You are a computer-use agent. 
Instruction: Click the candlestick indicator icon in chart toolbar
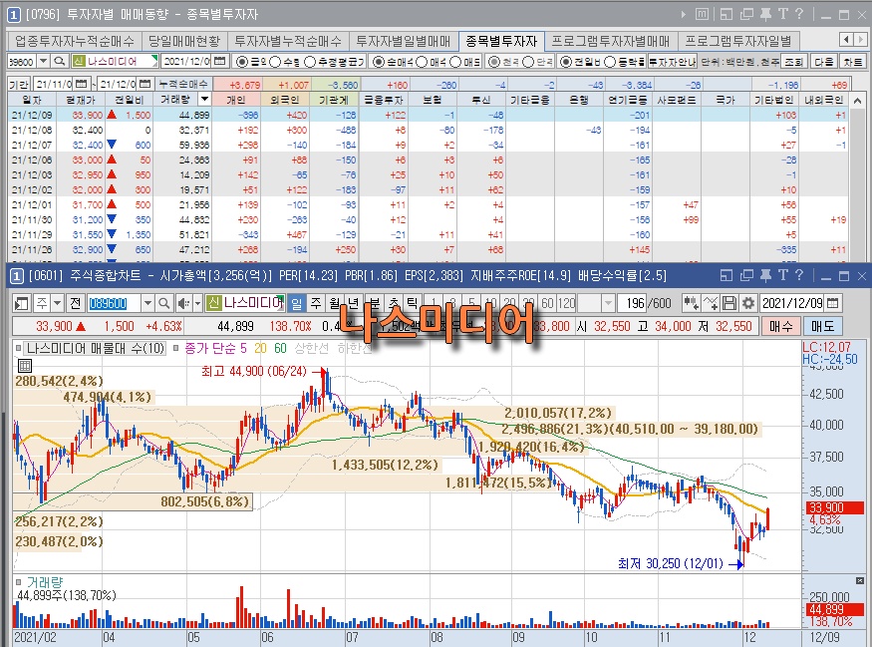pos(692,303)
